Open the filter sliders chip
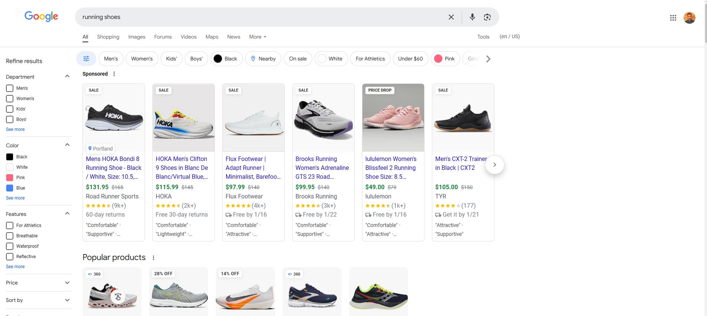 tap(86, 59)
